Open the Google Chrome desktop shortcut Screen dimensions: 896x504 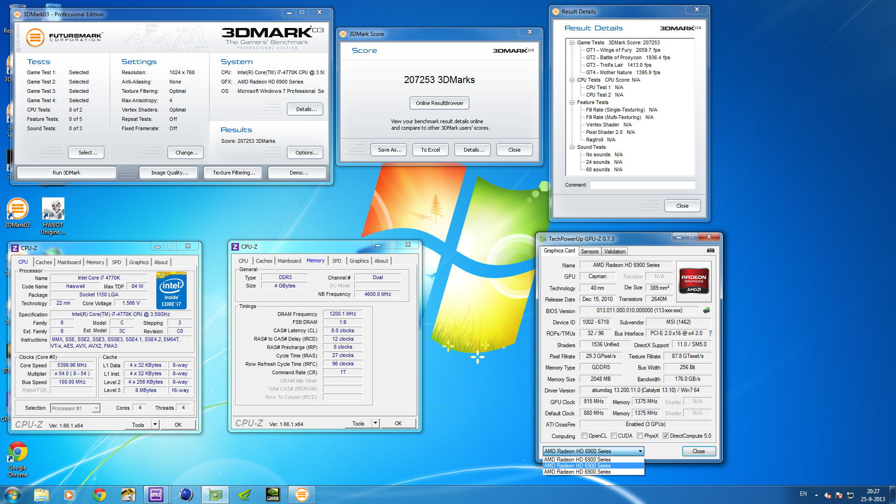pyautogui.click(x=18, y=459)
